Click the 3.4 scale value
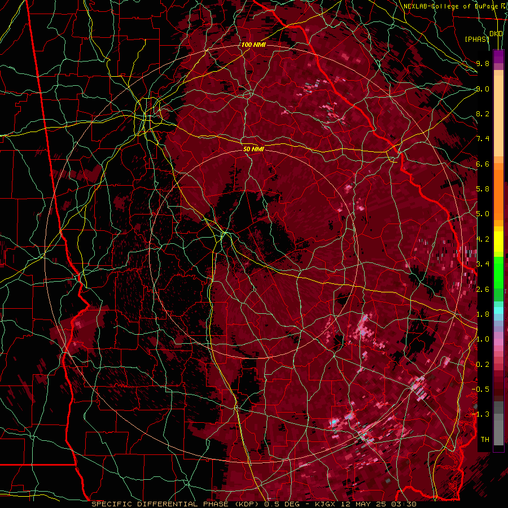508x508 pixels. click(x=483, y=264)
